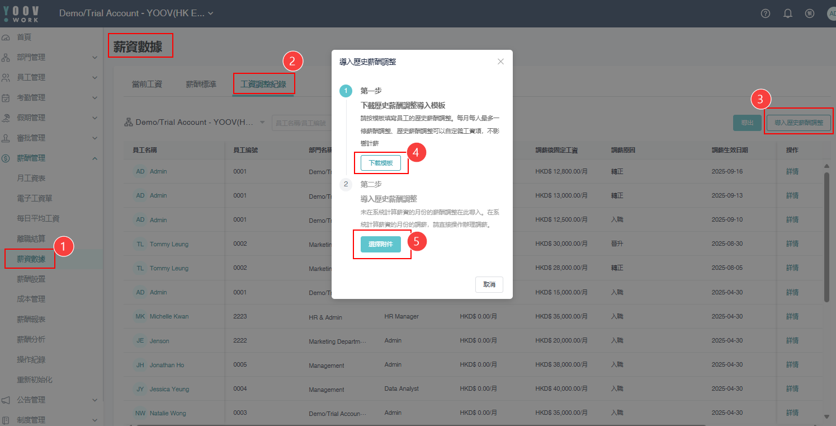Open the Demo/Trial Account header dropdown
This screenshot has height=426, width=836.
[x=136, y=13]
